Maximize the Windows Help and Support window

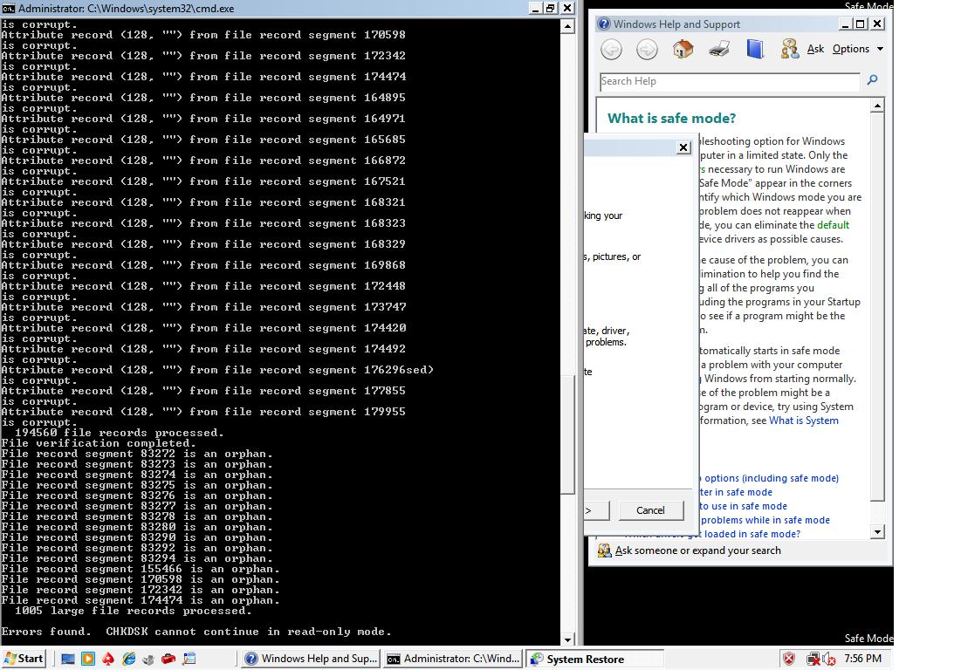861,24
